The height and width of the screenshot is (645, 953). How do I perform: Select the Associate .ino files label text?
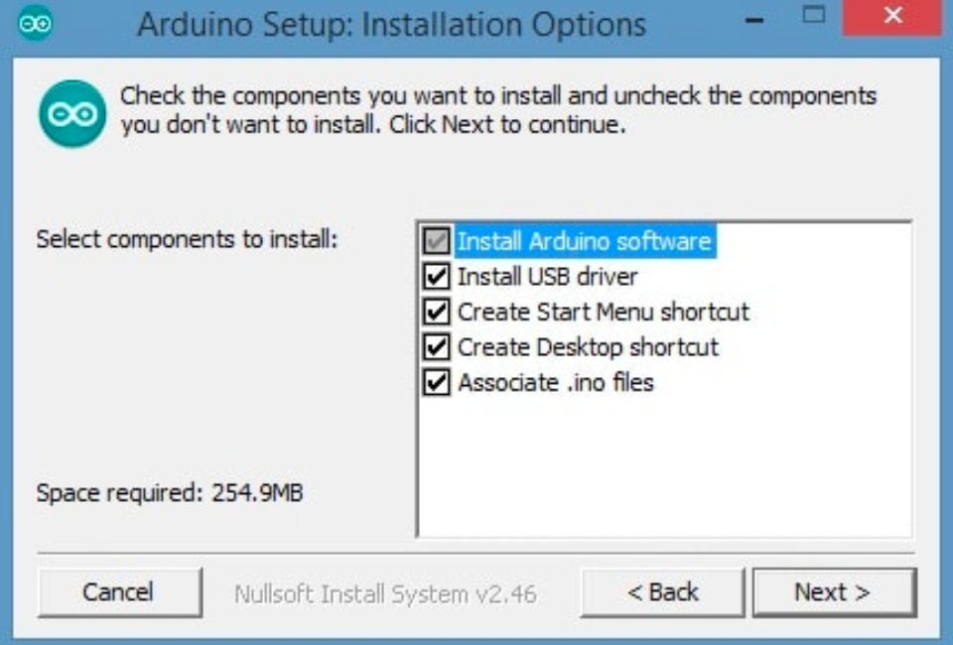coord(556,383)
